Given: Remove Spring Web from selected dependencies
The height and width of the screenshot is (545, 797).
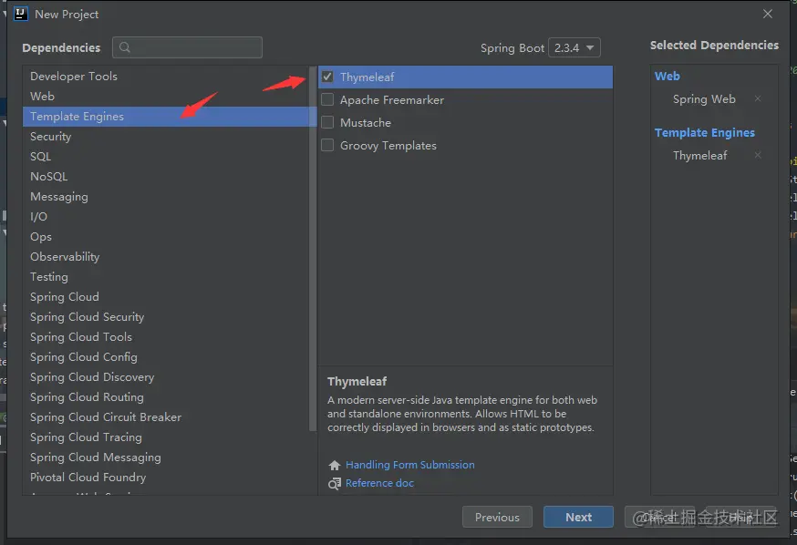Looking at the screenshot, I should point(758,98).
